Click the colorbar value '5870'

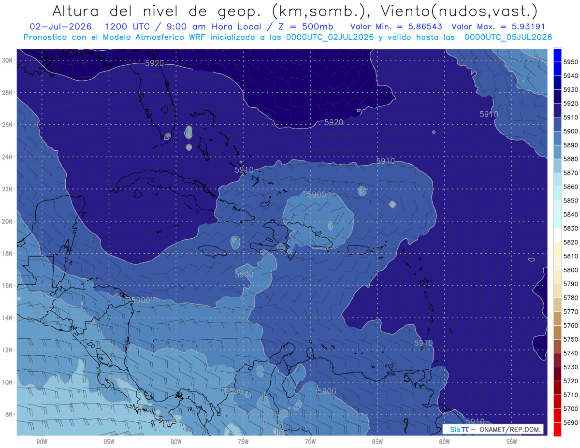[571, 173]
